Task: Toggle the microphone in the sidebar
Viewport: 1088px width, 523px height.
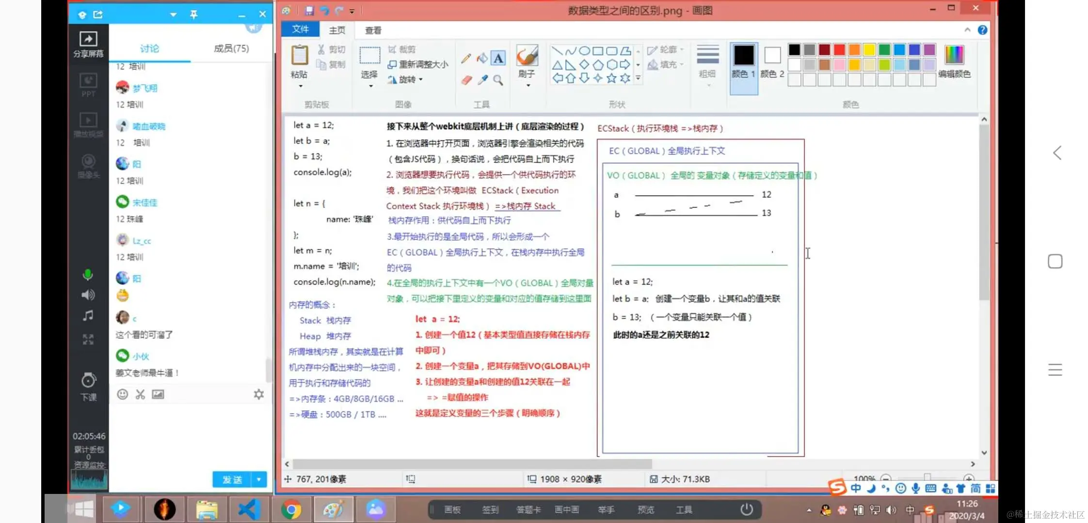Action: coord(88,275)
